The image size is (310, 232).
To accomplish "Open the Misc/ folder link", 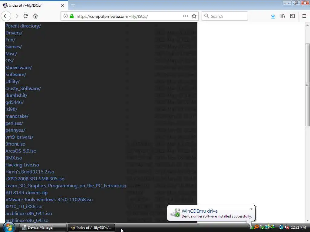I will tap(11, 54).
